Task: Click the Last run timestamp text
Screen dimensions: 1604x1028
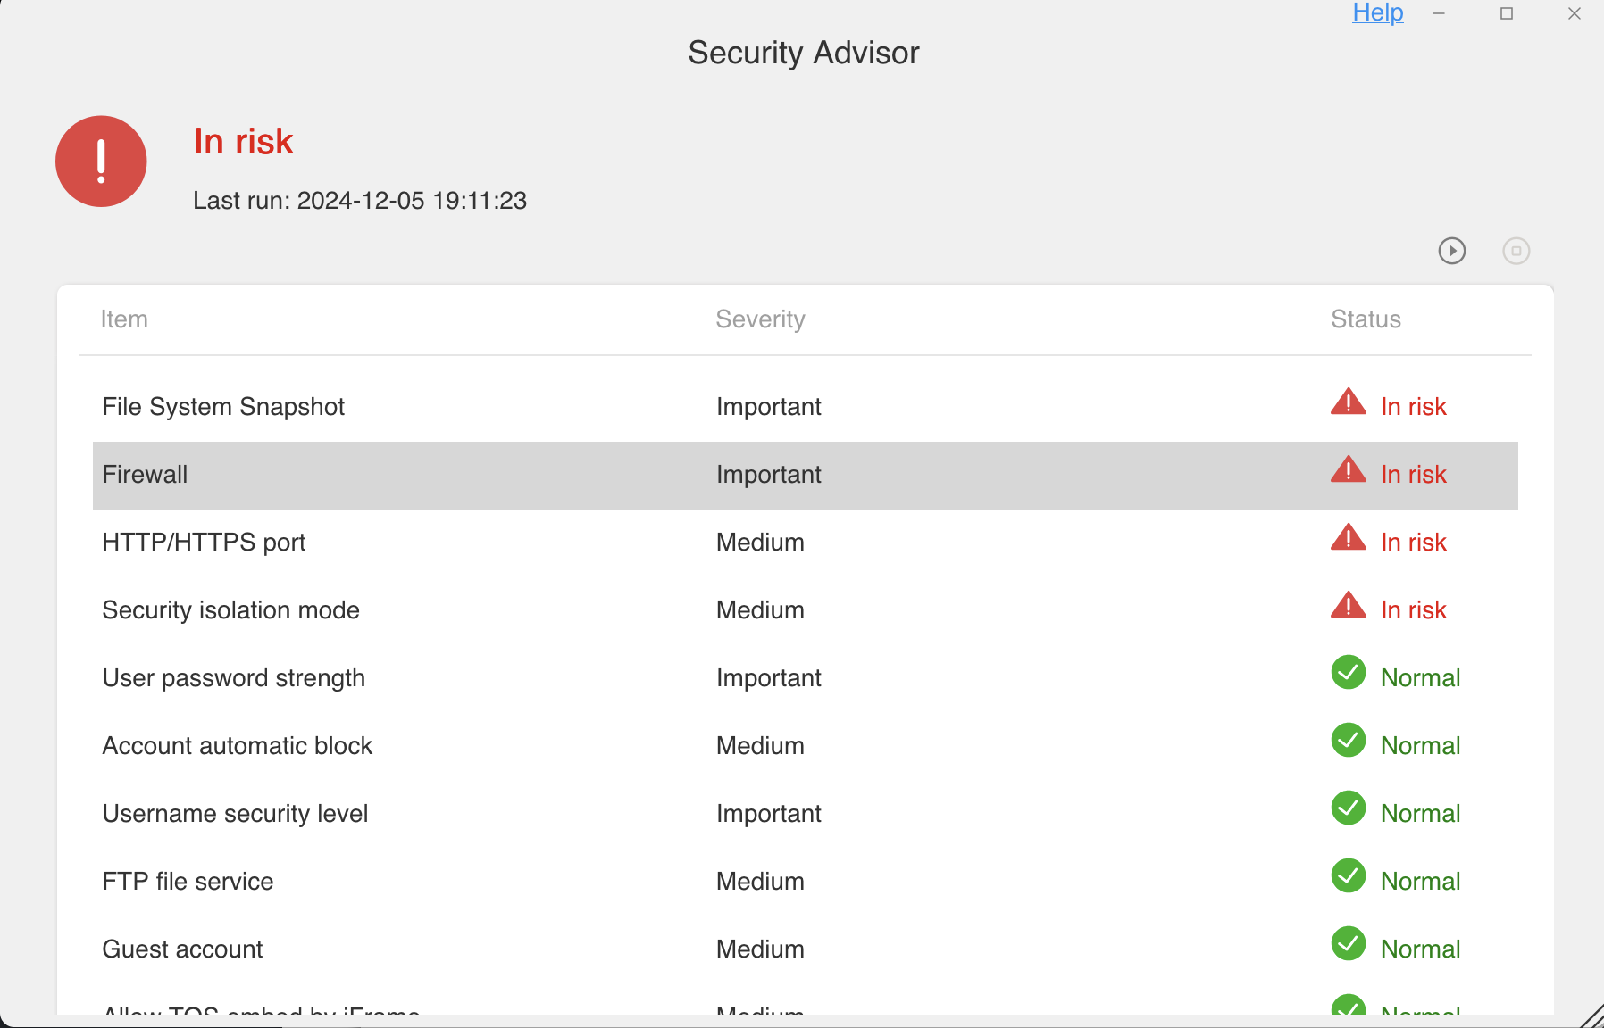Action: point(360,201)
